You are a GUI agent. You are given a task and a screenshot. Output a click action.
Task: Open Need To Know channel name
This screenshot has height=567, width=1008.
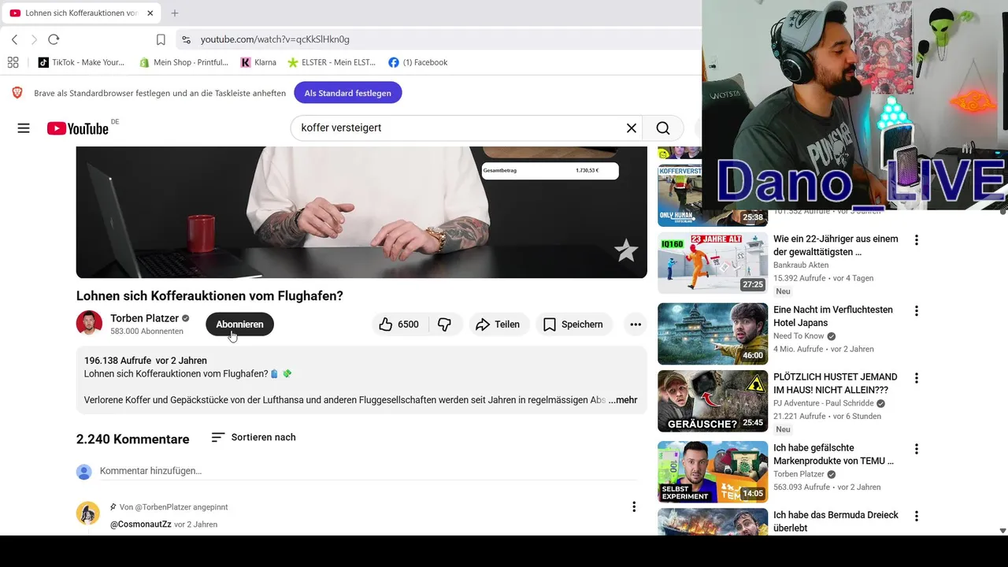coord(799,336)
